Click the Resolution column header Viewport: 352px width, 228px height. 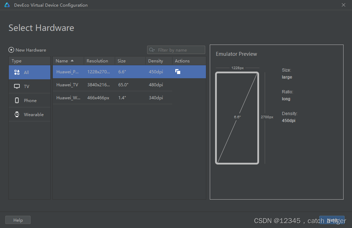[x=100, y=61]
